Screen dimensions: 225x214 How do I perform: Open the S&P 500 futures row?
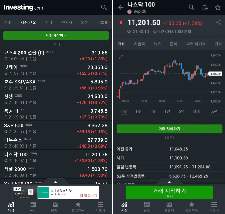tap(56, 128)
